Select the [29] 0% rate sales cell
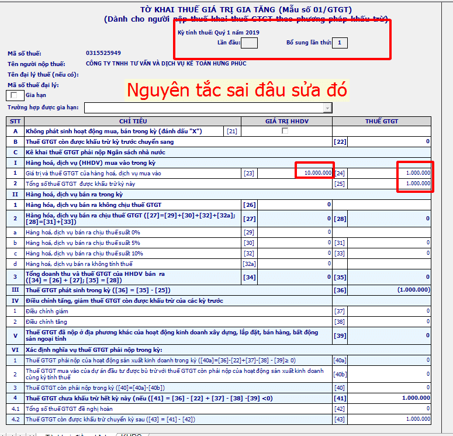The width and height of the screenshot is (453, 436). (295, 232)
